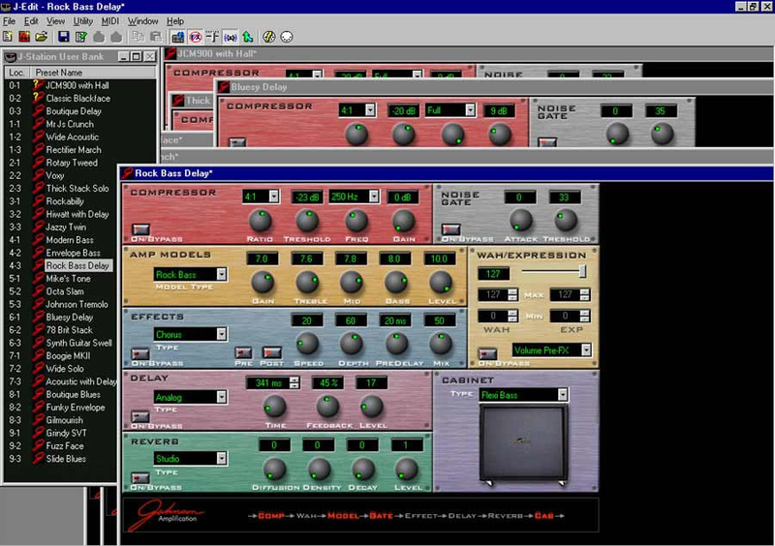This screenshot has height=546, width=775.
Task: Toggle the Delay On/Bypass switch
Action: point(139,416)
